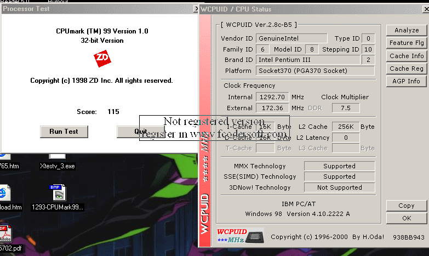This screenshot has width=429, height=256.
Task: Select the 765.htm desktop file icon
Action: [x=8, y=162]
